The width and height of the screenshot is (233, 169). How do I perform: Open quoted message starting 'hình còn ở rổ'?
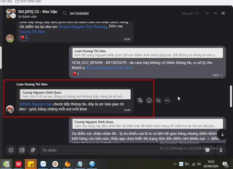click(x=75, y=94)
